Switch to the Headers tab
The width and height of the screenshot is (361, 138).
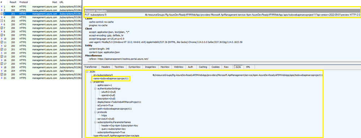click(x=106, y=67)
